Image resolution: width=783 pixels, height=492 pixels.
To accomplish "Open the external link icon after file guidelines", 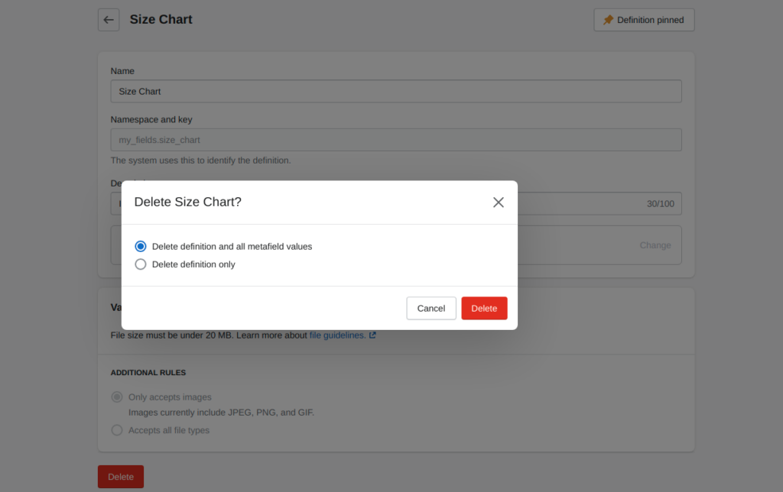I will (x=372, y=335).
